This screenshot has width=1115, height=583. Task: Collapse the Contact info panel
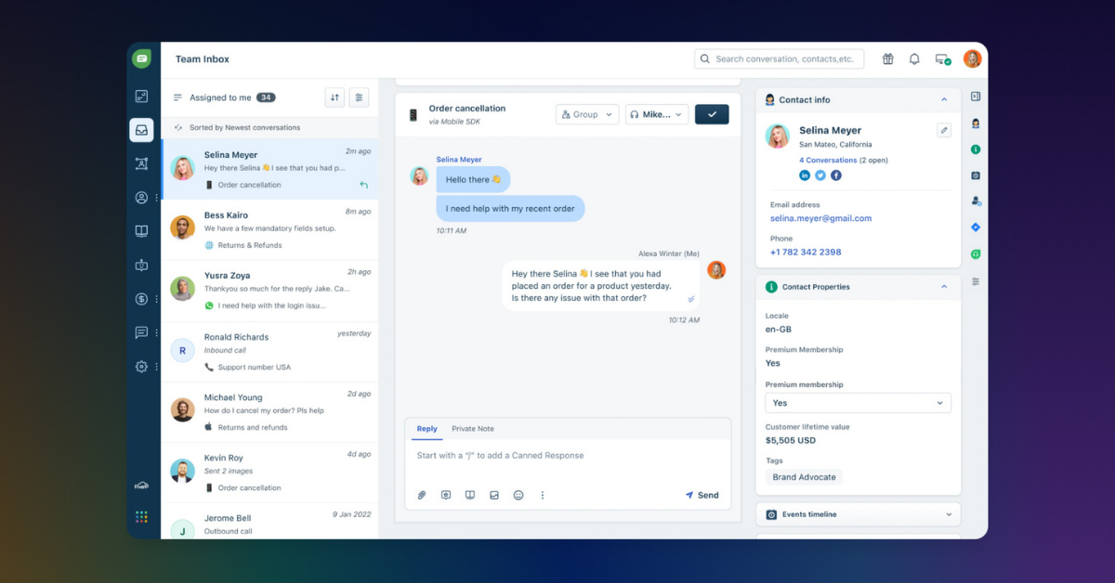pos(944,100)
